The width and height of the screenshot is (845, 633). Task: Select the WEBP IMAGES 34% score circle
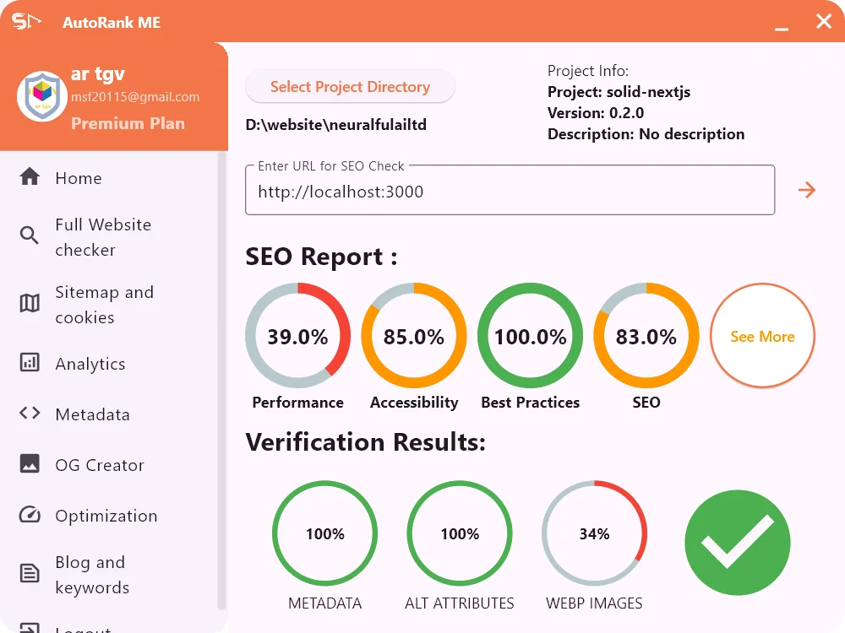tap(594, 533)
